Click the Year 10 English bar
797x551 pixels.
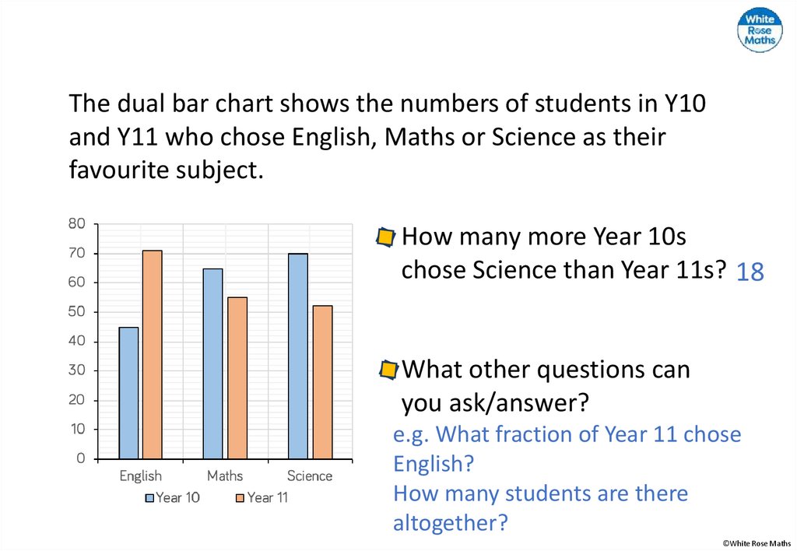point(128,393)
